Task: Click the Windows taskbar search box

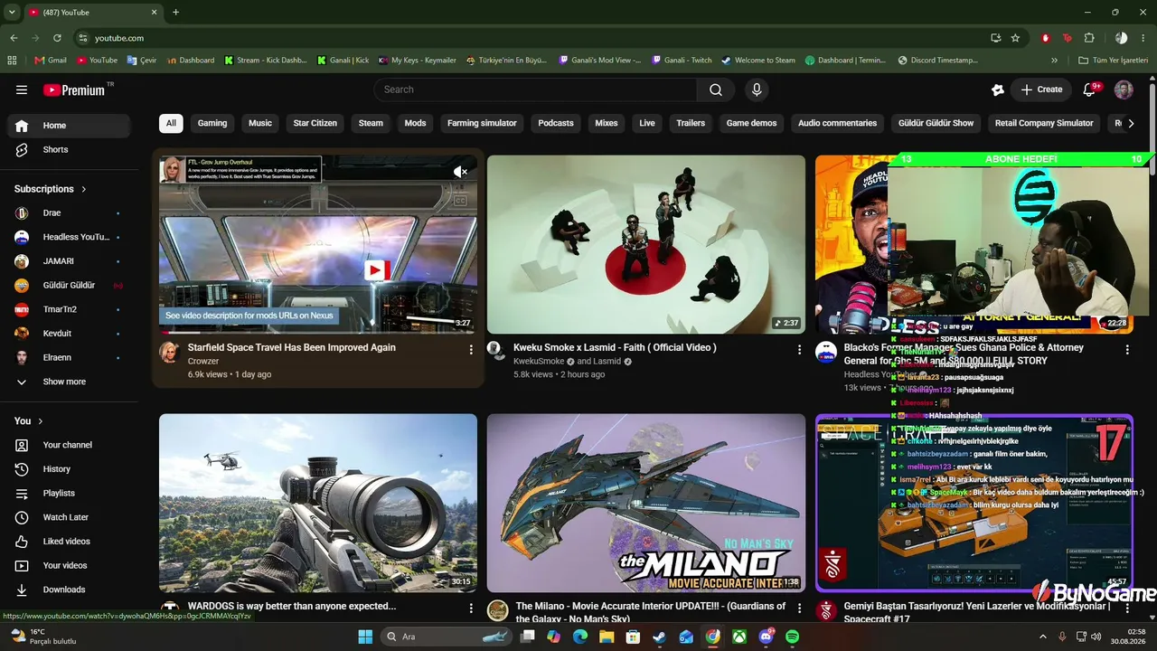Action: point(447,637)
